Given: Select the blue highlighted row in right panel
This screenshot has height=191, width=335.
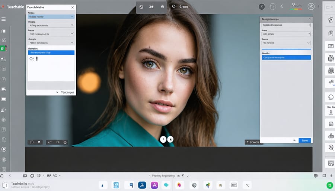Looking at the screenshot, I should [286, 58].
